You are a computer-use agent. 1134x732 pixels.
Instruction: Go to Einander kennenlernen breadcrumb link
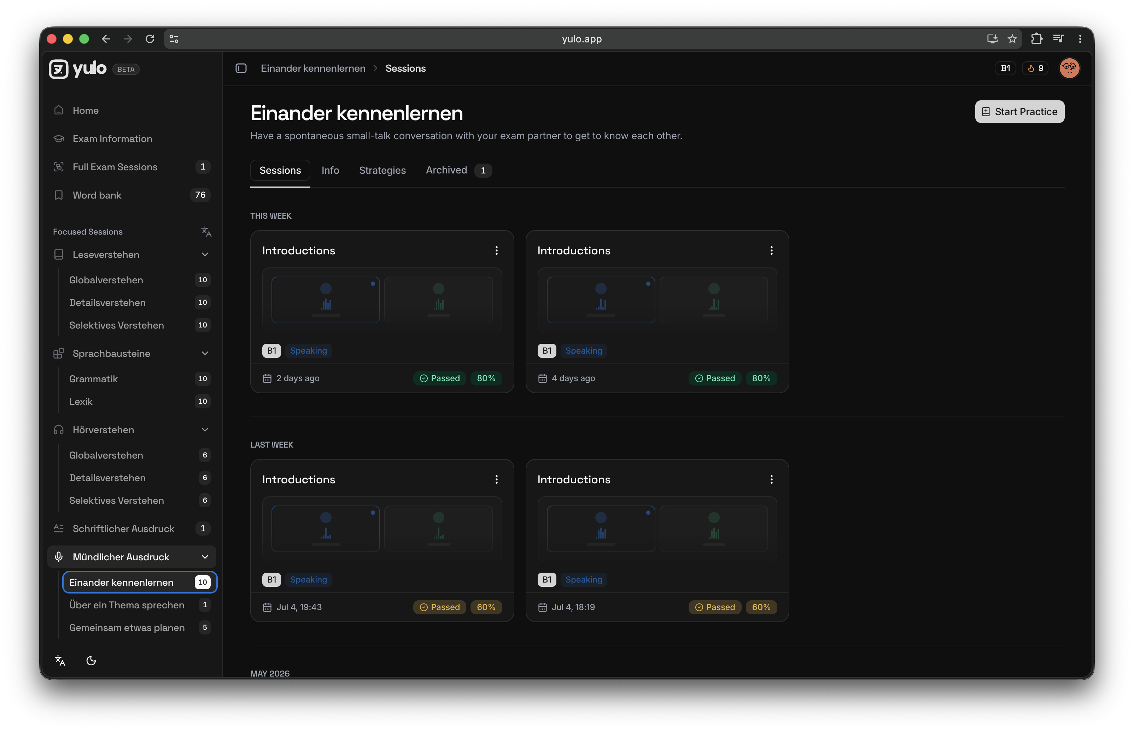pos(313,68)
